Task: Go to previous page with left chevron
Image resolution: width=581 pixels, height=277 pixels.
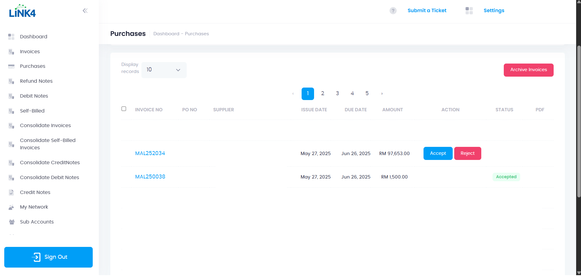Action: click(x=293, y=94)
